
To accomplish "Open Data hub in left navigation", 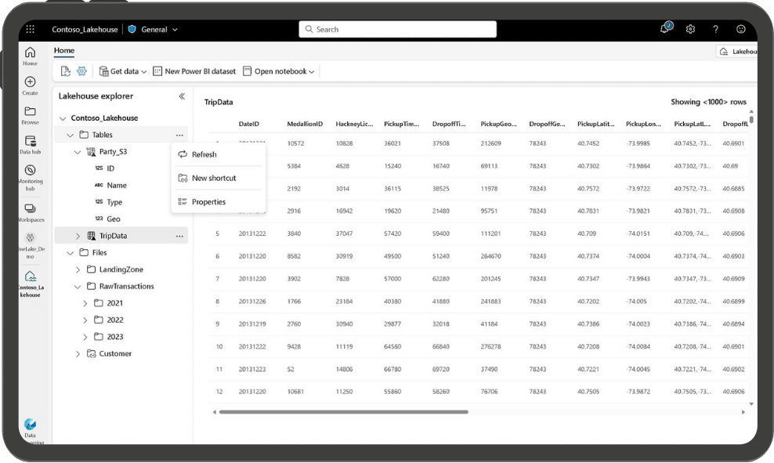I will (x=30, y=145).
